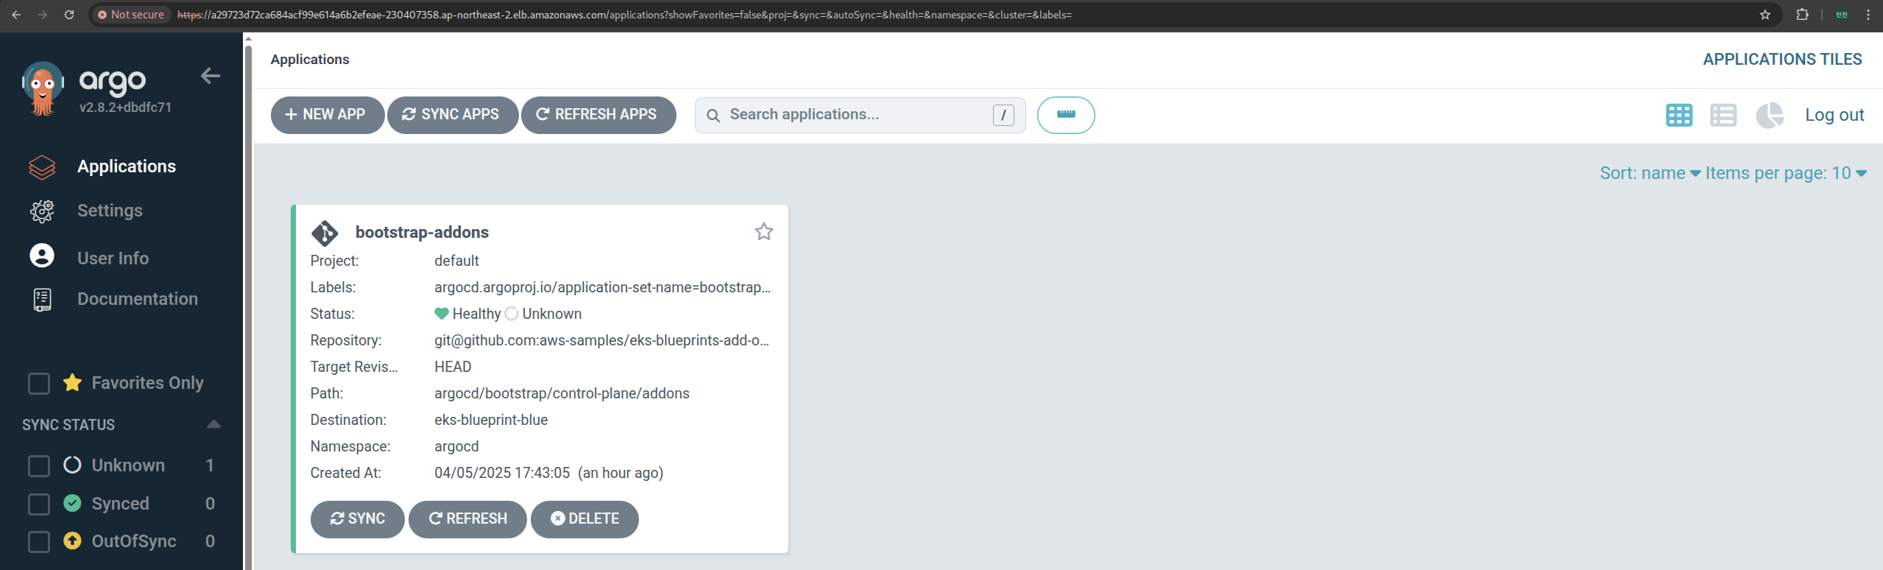
Task: Open the browser extensions puzzle icon
Action: (1802, 15)
